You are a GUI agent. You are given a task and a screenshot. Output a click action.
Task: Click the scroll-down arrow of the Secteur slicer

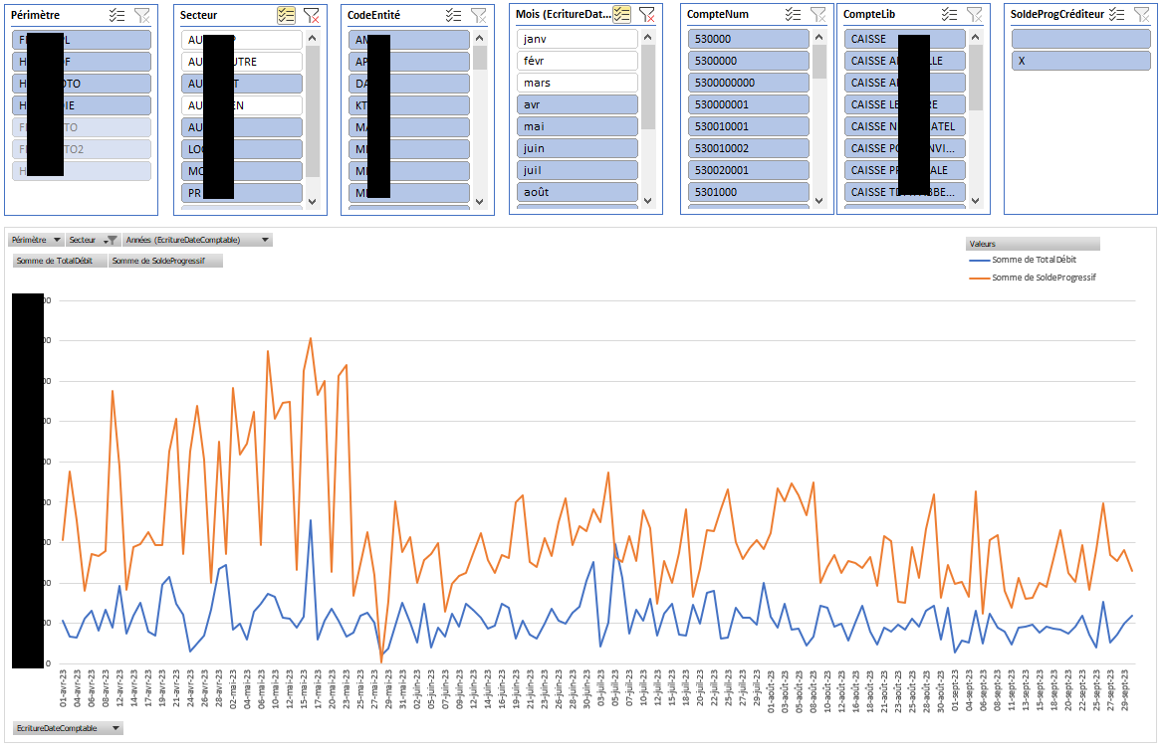pos(313,202)
